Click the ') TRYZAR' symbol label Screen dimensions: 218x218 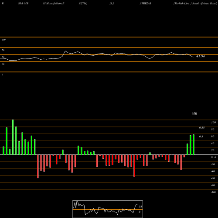146,3
